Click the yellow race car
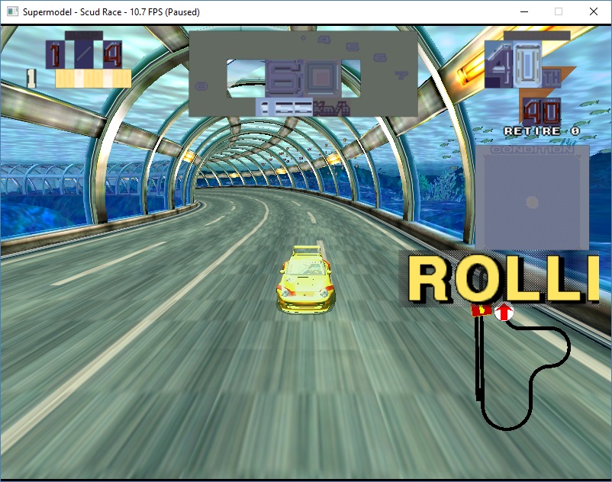This screenshot has height=482, width=612. [x=305, y=279]
